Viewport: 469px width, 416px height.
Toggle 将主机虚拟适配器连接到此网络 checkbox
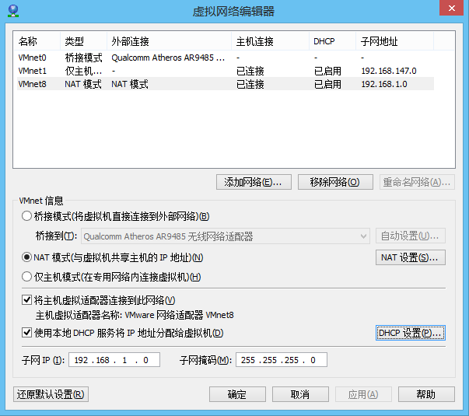pyautogui.click(x=27, y=299)
